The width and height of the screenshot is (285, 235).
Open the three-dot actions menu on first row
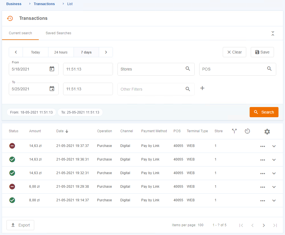pyautogui.click(x=262, y=146)
